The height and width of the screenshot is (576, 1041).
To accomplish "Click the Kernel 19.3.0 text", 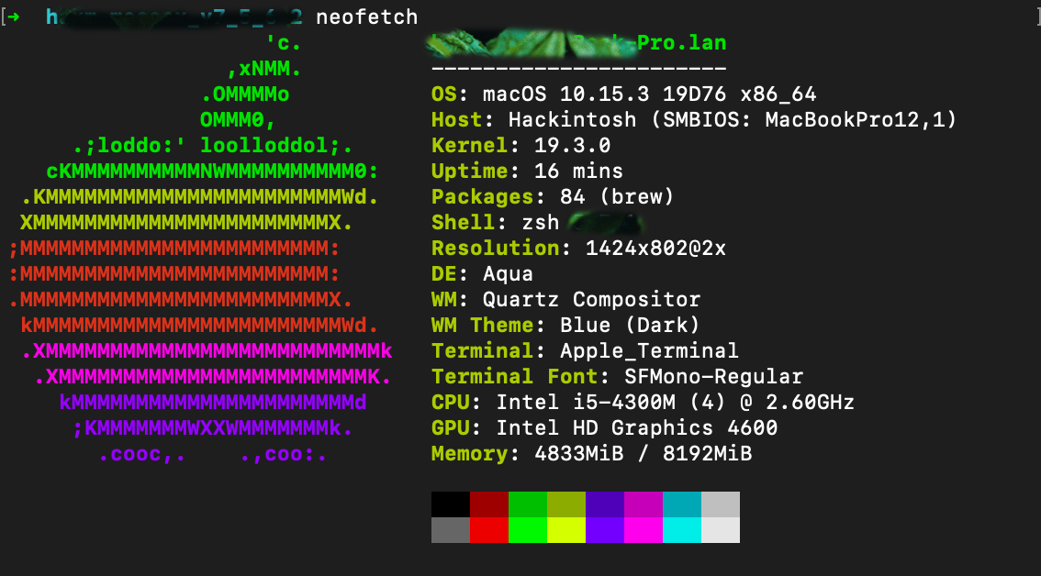I will coord(520,146).
